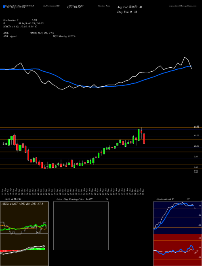This screenshot has height=266, width=202.
Task: Click the "Stochastics: 8" reading
Action: [11, 20]
